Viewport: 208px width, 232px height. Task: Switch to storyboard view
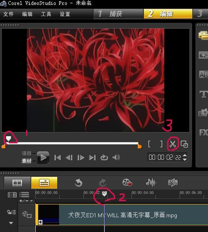pyautogui.click(x=17, y=183)
